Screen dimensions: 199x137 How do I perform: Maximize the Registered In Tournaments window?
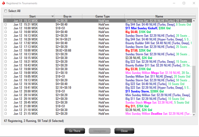click(x=184, y=3)
